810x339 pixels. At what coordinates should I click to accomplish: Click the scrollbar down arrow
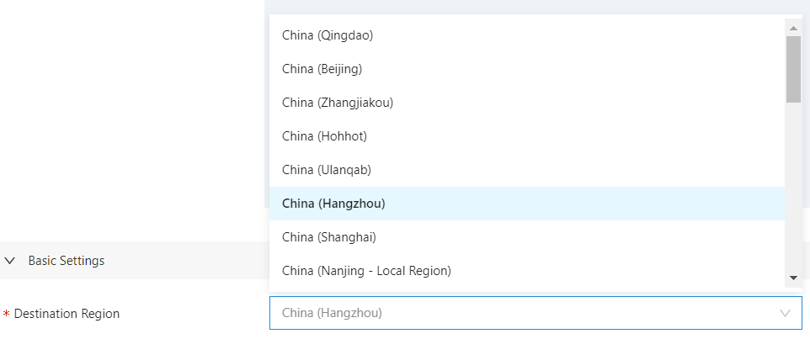tap(793, 278)
